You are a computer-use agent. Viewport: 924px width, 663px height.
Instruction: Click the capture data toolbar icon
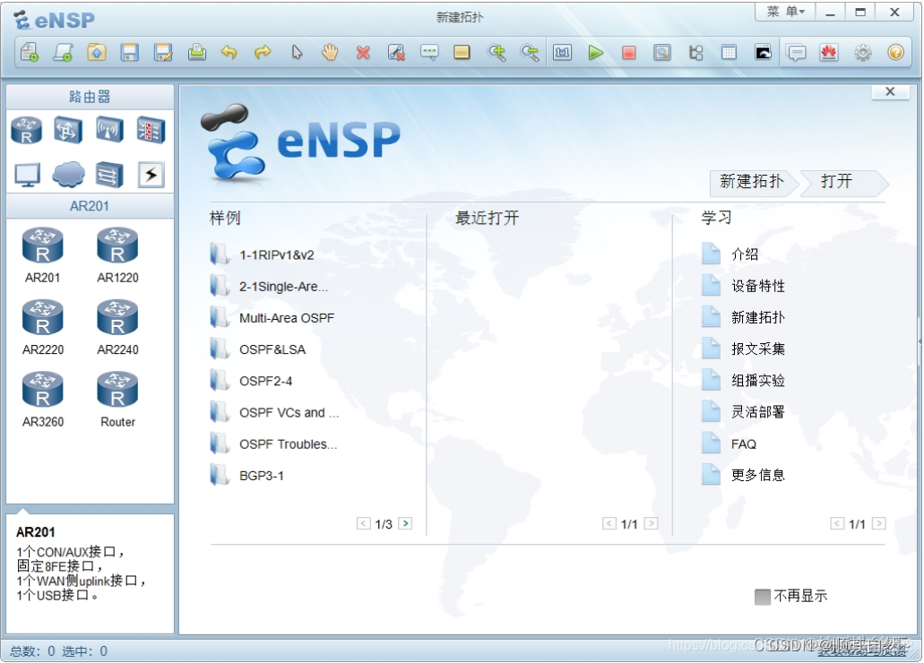point(662,53)
